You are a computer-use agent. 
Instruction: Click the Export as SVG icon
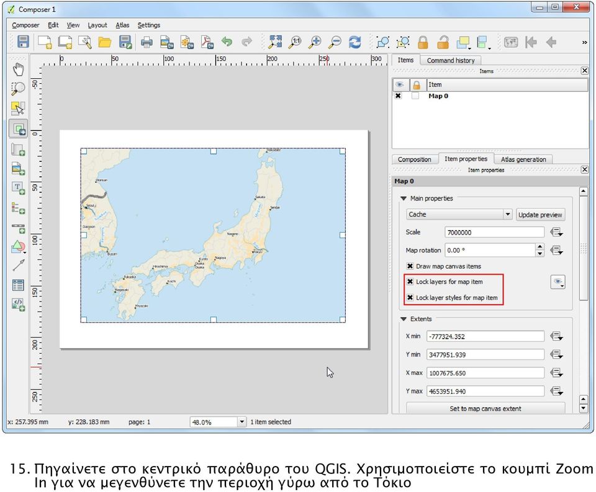point(187,42)
